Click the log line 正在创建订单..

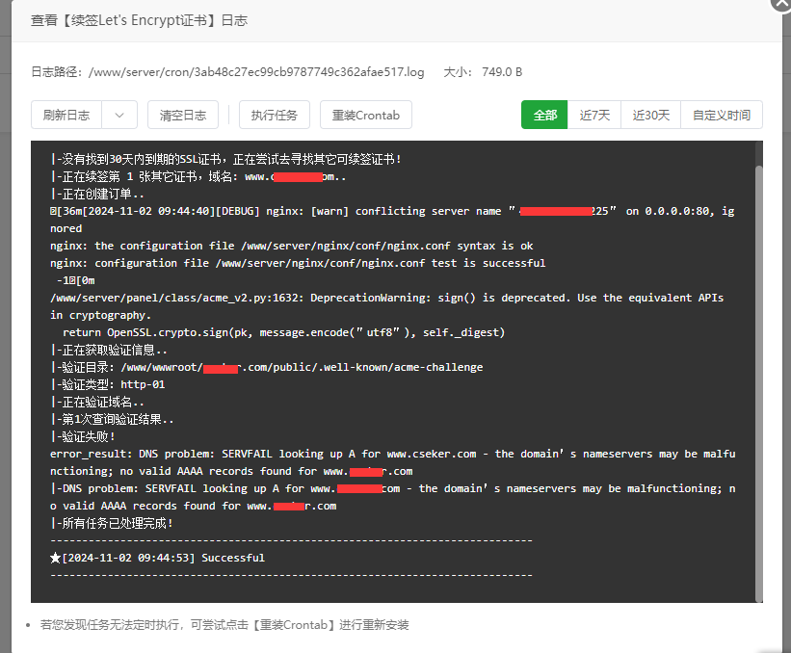(97, 195)
